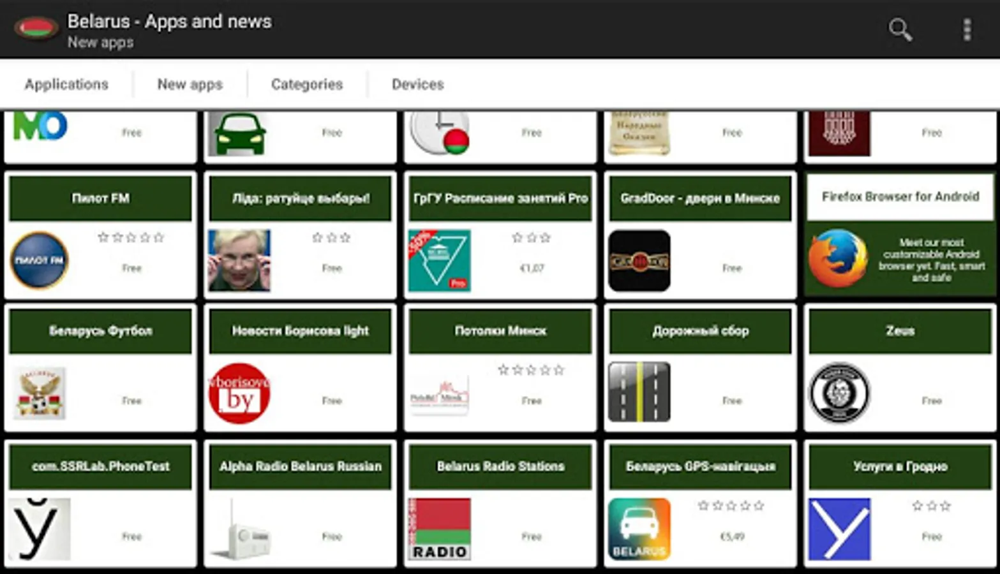
Task: Open the ГрГУ Расписание занятий Pro icon
Action: (x=440, y=260)
